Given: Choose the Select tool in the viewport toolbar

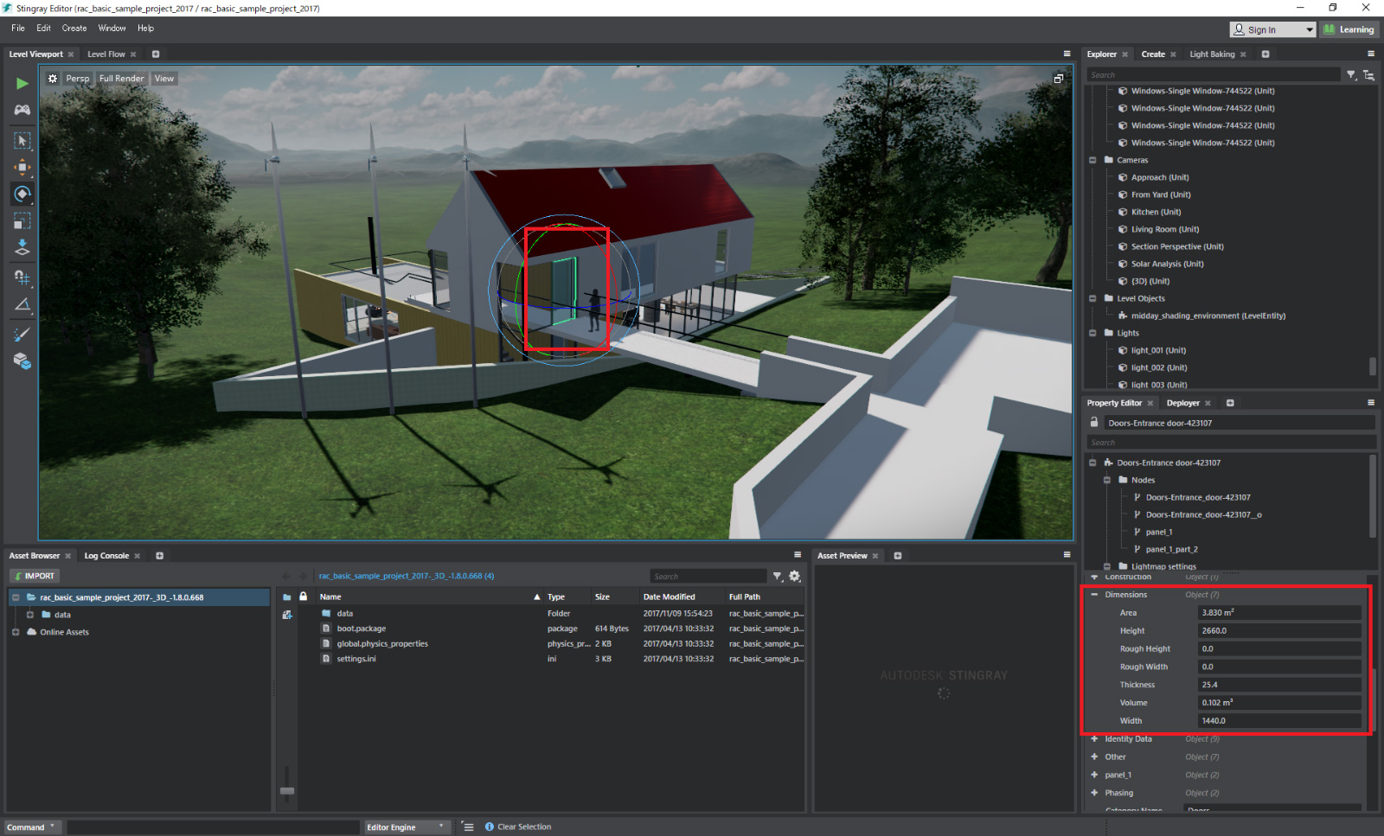Looking at the screenshot, I should 22,140.
